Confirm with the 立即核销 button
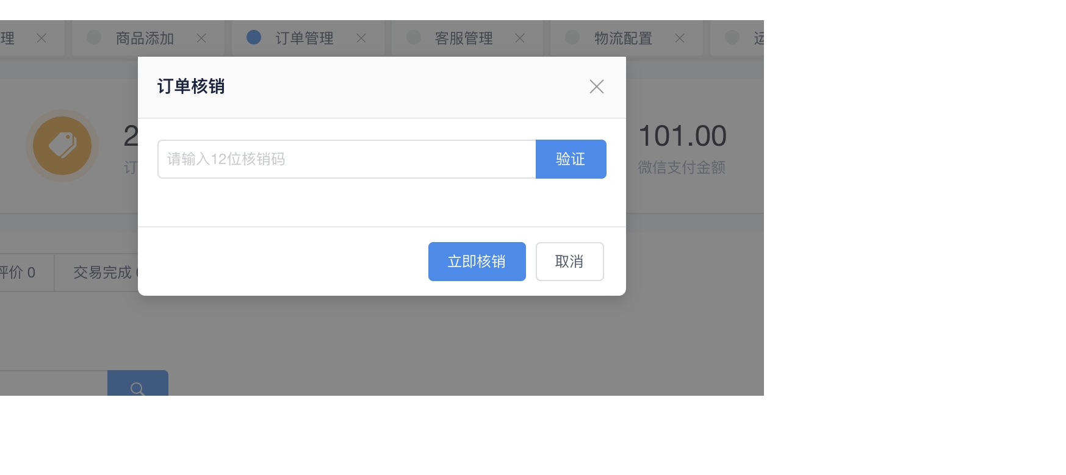1066x475 pixels. pos(477,262)
